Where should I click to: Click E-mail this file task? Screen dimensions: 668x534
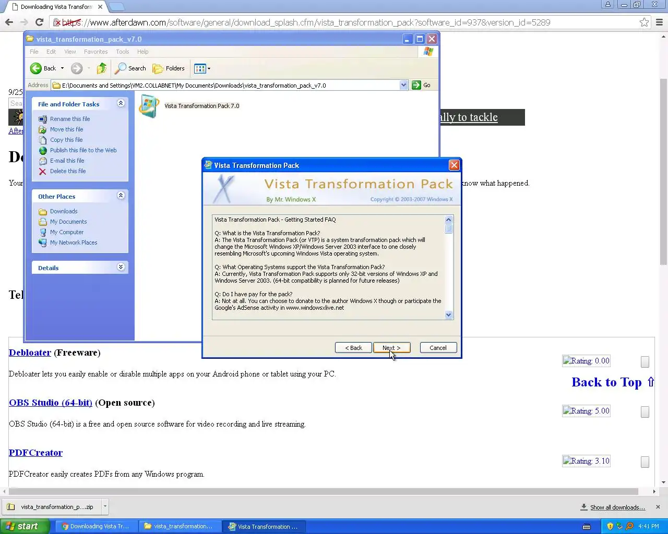pyautogui.click(x=67, y=161)
